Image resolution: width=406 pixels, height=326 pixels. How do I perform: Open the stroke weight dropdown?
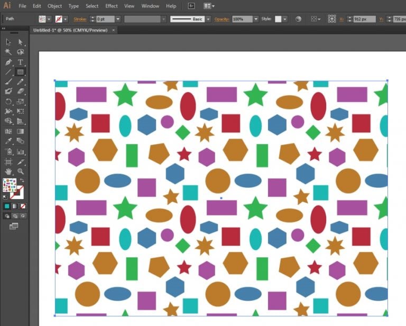(x=118, y=19)
